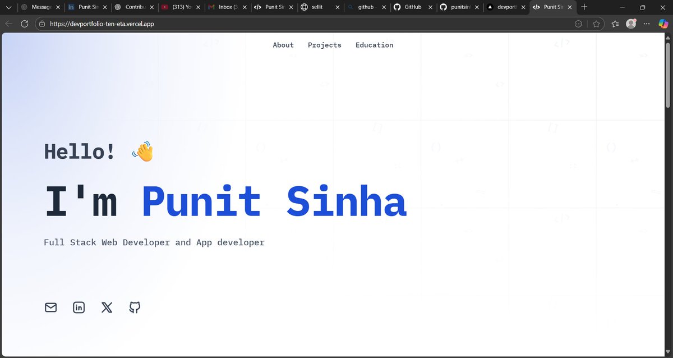
Task: Close the active Punit Sin tab
Action: click(570, 7)
